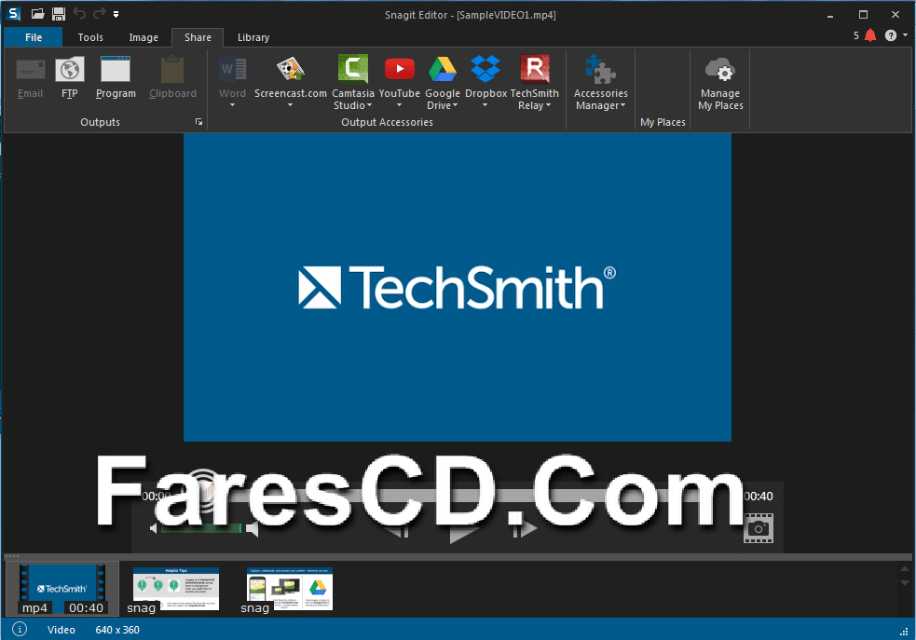Adjust the green volume slider
The height and width of the screenshot is (640, 916).
pyautogui.click(x=201, y=529)
